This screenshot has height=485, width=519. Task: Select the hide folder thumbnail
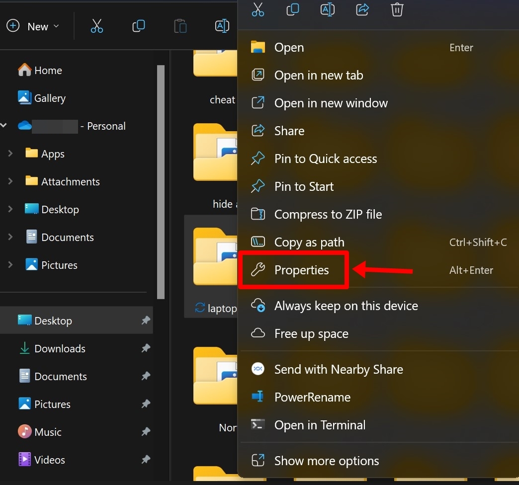coord(215,152)
